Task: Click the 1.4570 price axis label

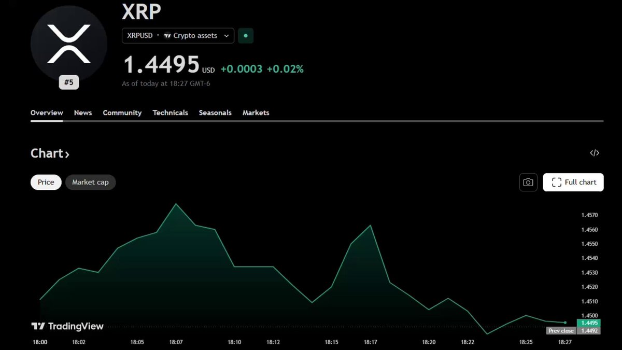Action: pos(589,215)
